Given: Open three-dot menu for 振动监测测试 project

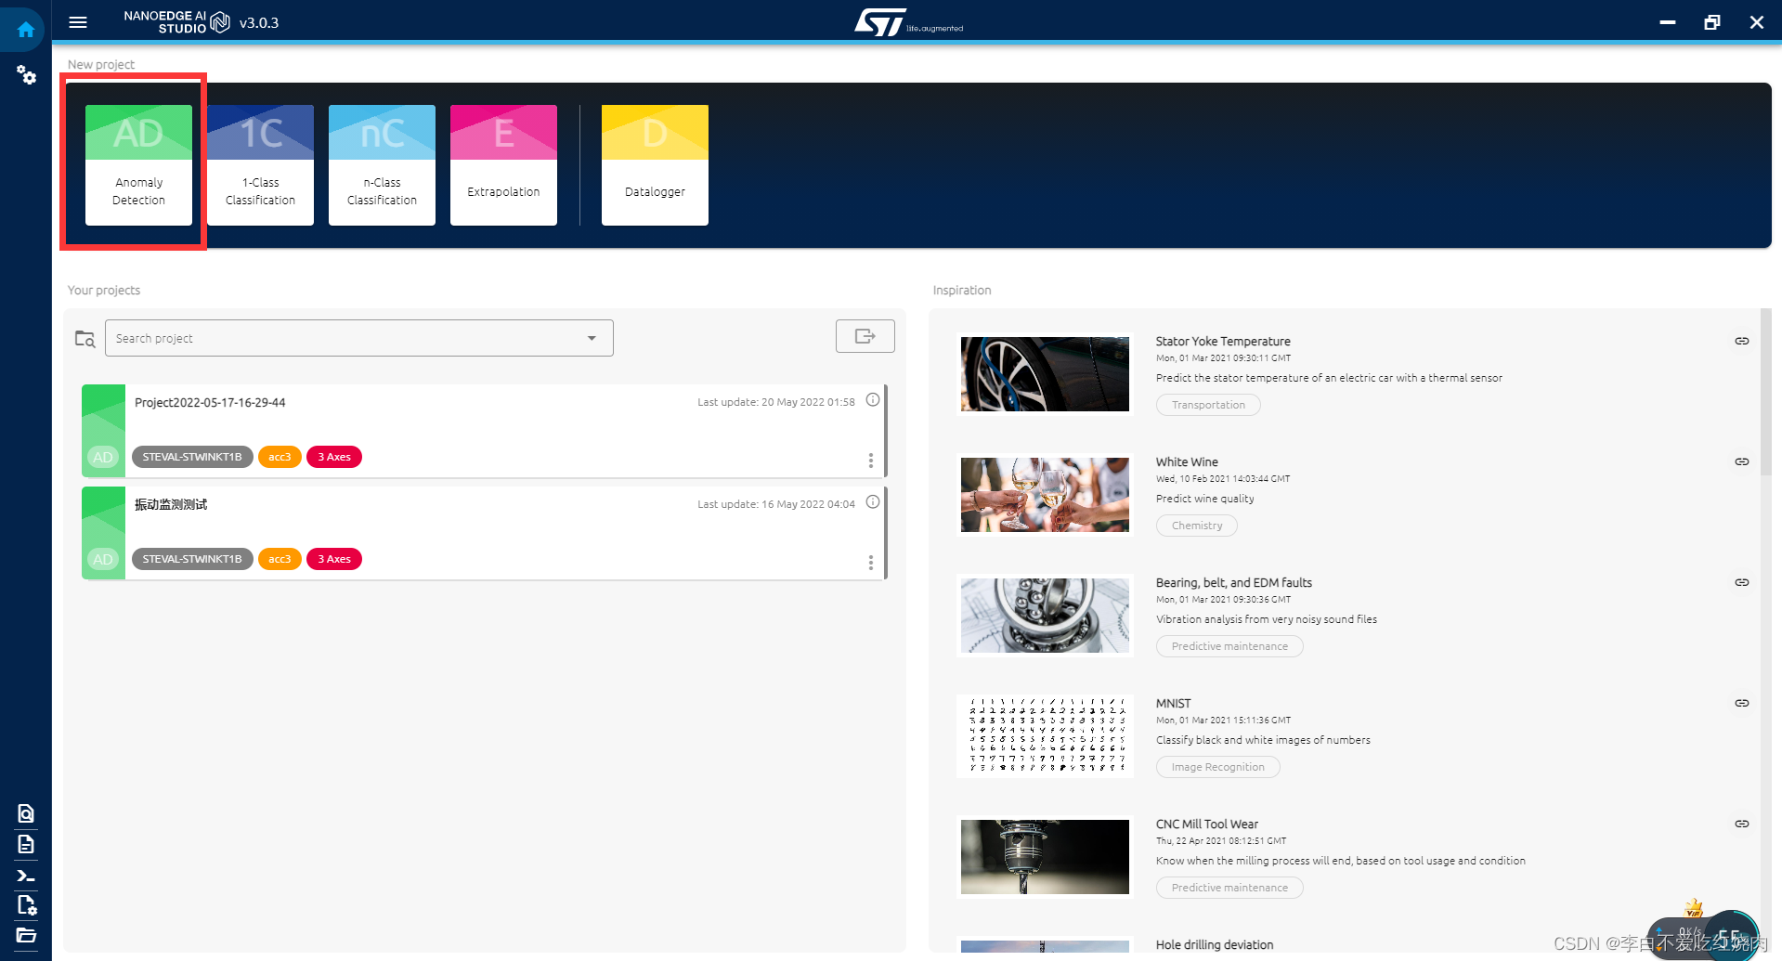Looking at the screenshot, I should [870, 563].
